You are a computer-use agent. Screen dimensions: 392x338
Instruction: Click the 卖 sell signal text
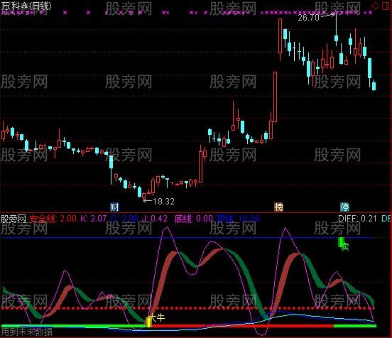coord(345,246)
